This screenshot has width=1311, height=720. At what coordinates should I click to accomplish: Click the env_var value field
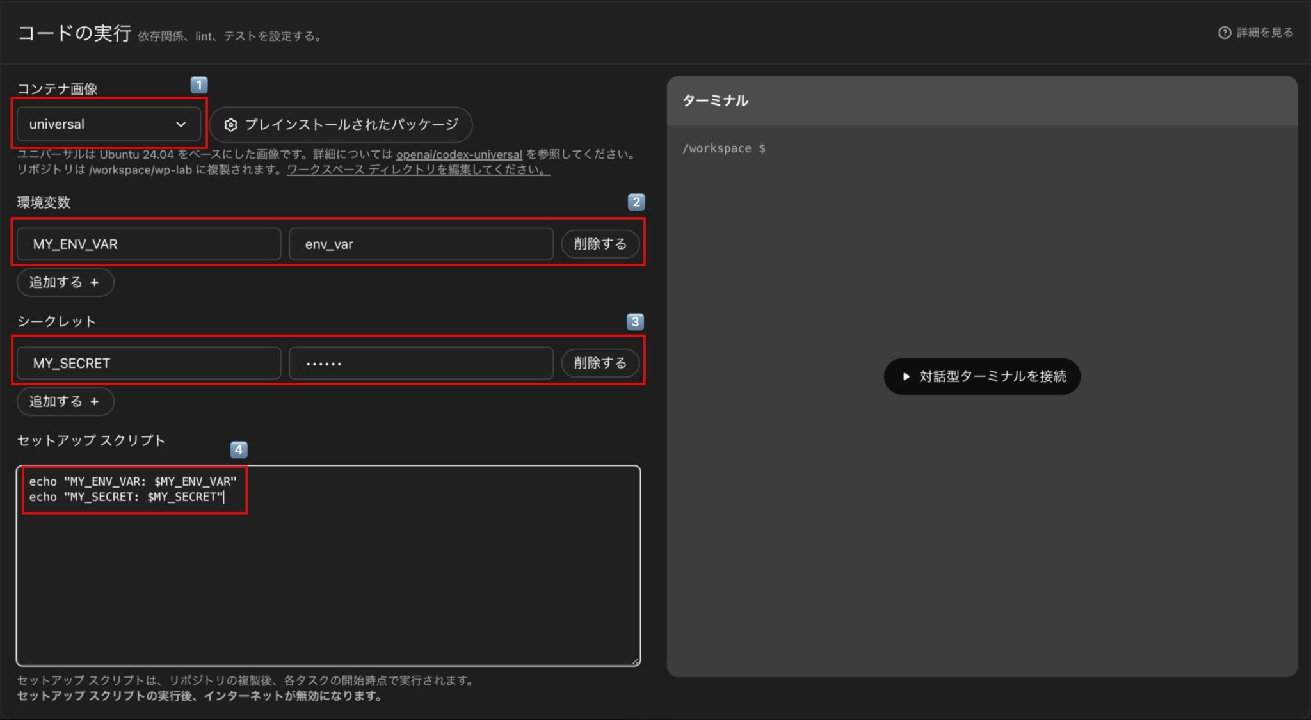point(421,244)
